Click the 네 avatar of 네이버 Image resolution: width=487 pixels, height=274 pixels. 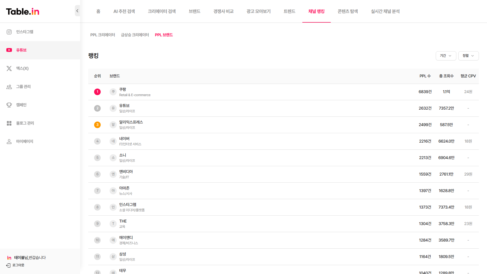[113, 141]
